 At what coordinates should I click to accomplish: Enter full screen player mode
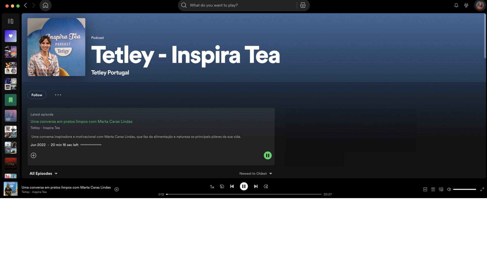482,189
